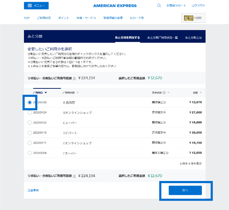Sort by 請求状況 column arrow
This screenshot has height=210, width=229.
(x=168, y=93)
